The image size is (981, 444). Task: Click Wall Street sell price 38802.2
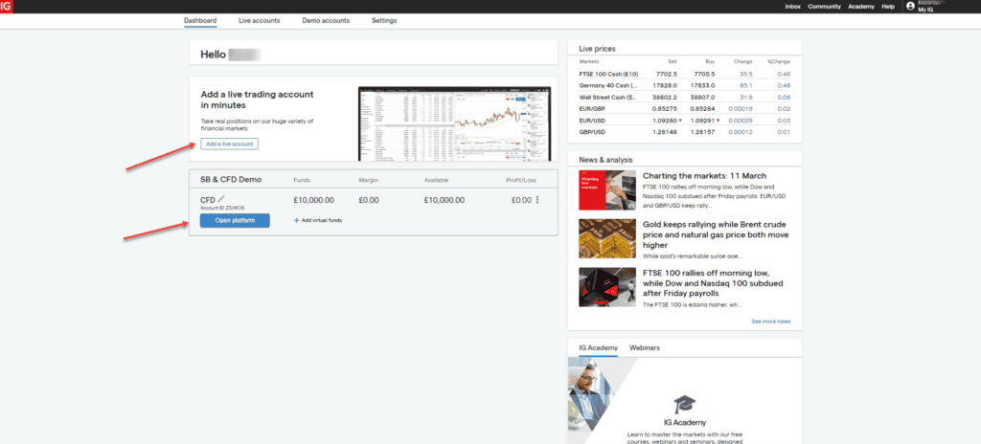point(665,97)
